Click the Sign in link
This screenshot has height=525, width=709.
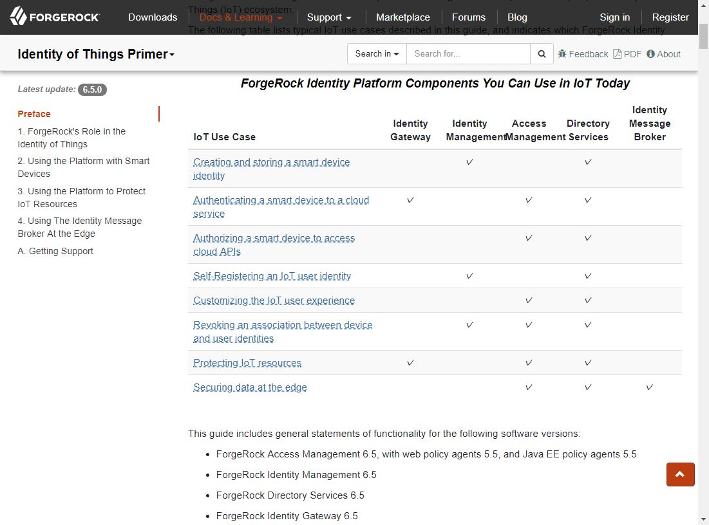pyautogui.click(x=614, y=17)
